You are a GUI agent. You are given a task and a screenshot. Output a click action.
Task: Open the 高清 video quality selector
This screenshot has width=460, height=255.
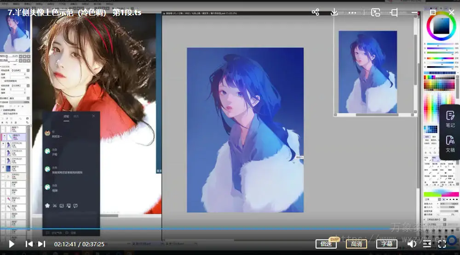pos(356,244)
